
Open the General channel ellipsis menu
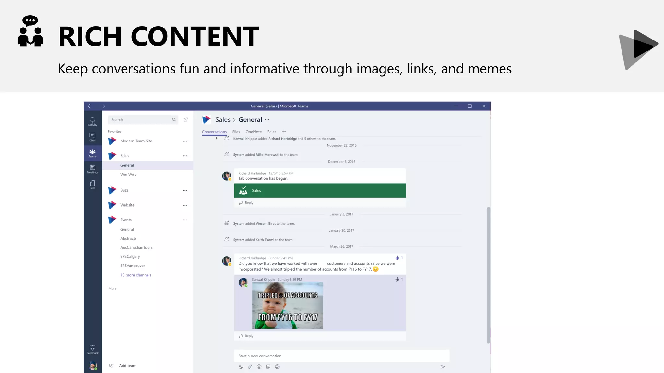(x=267, y=120)
